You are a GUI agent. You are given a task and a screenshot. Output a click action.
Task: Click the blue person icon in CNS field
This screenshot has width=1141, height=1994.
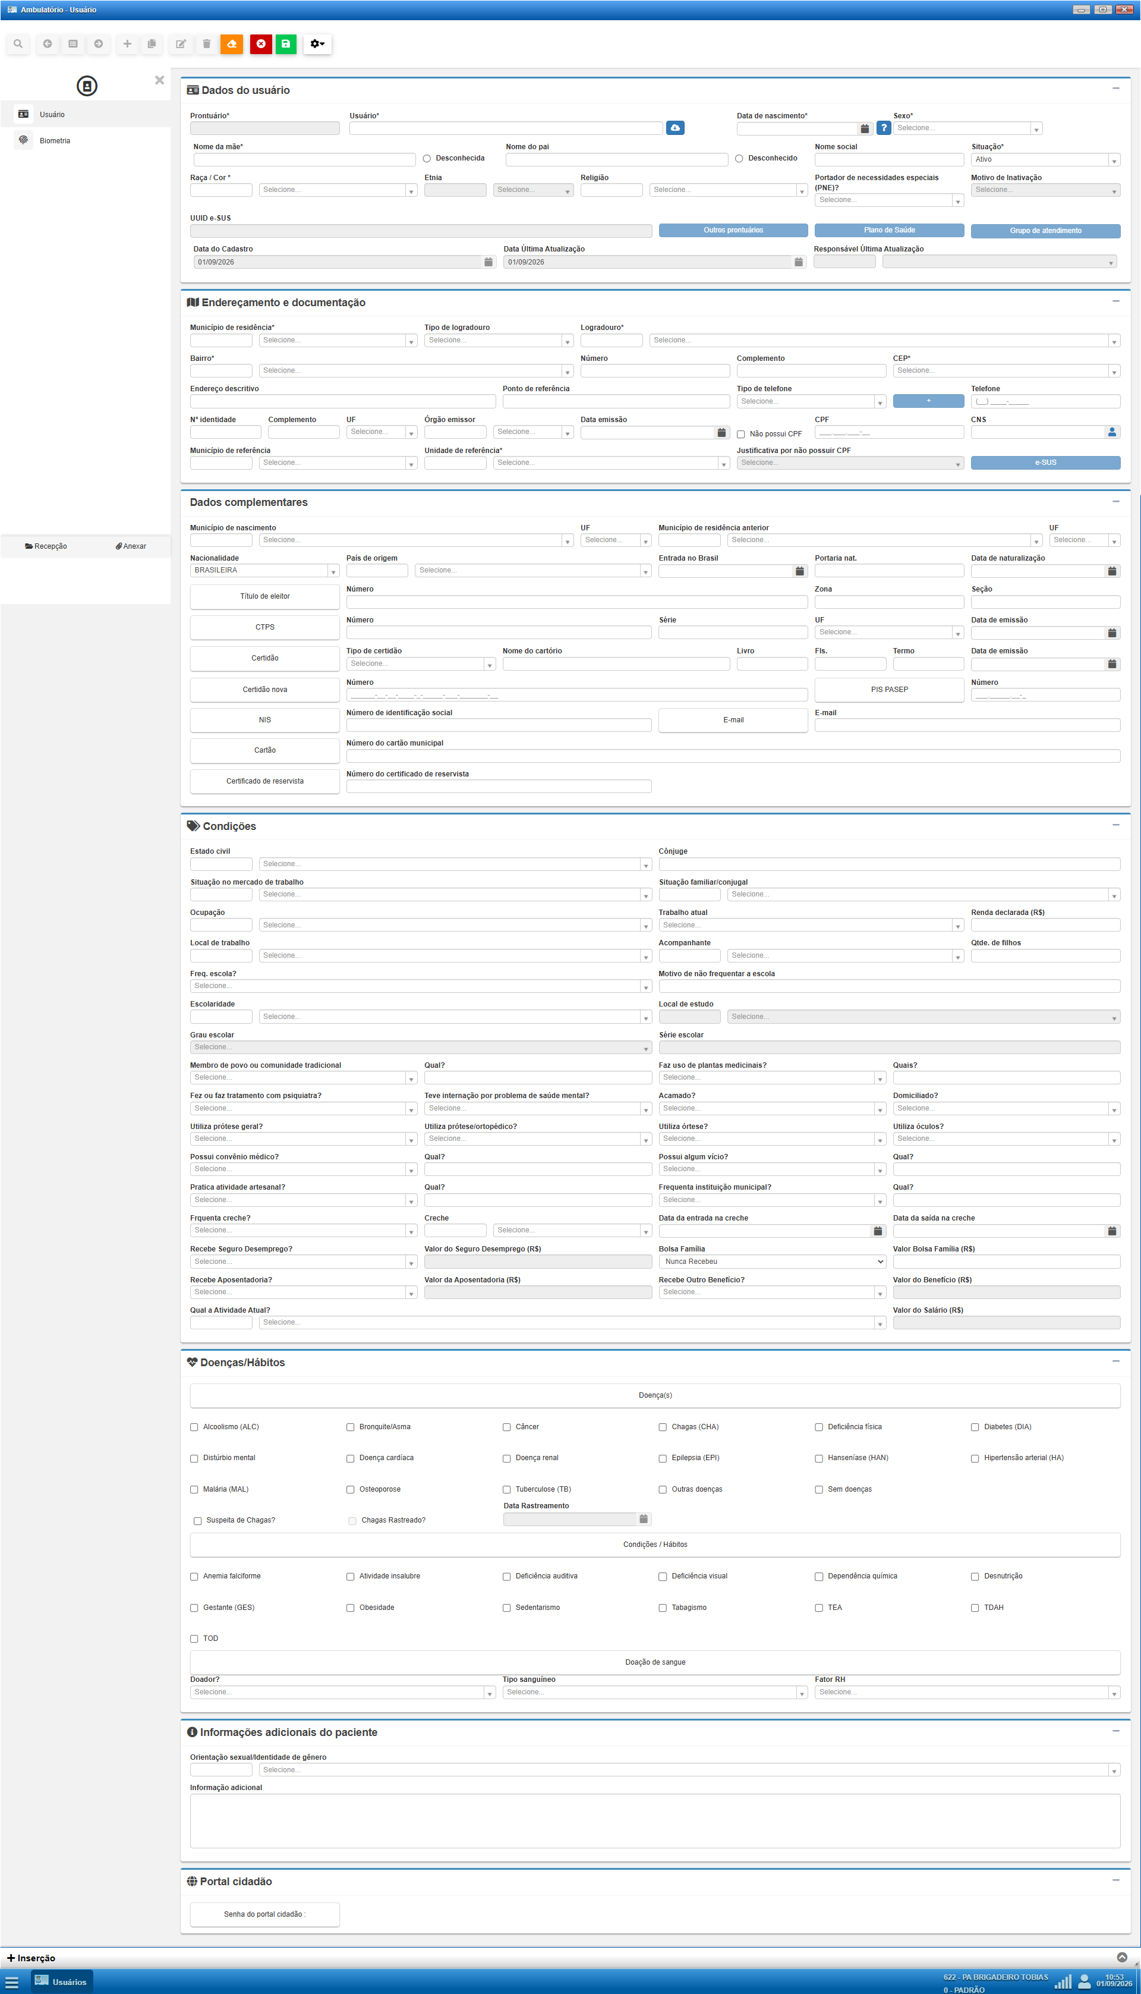pos(1112,432)
